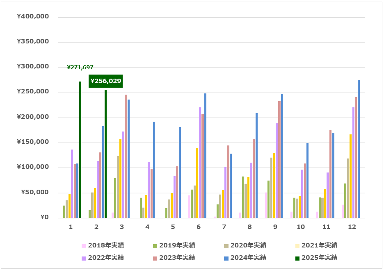Click the 2018年実績 legend color swatch
This screenshot has width=384, height=270.
point(84,246)
